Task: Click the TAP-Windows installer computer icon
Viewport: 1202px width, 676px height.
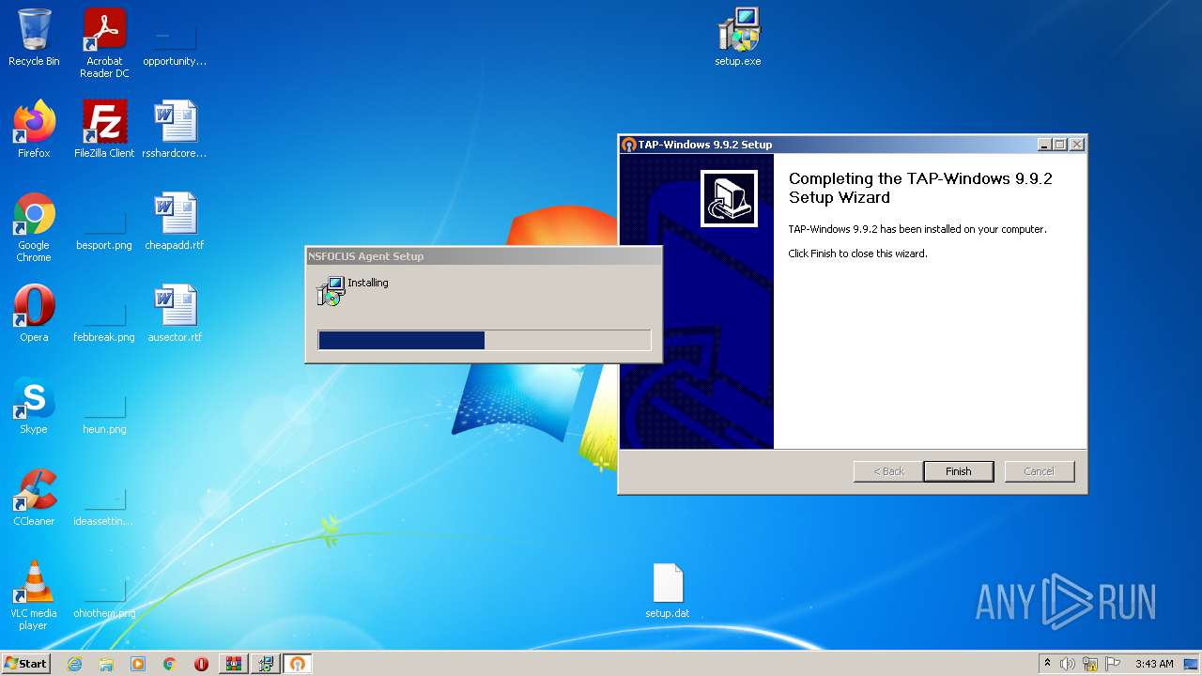Action: (x=729, y=198)
